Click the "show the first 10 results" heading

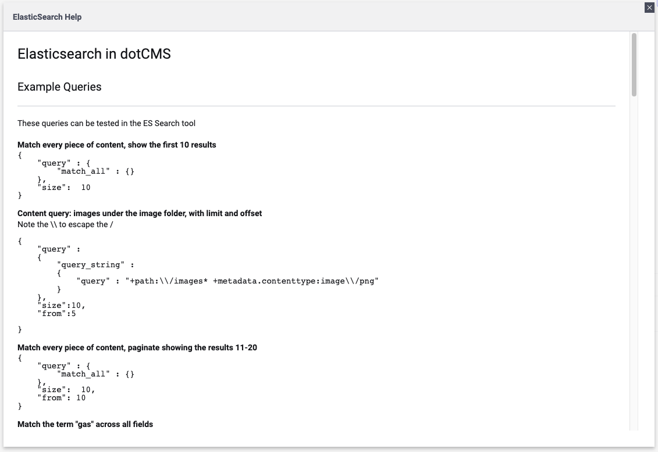coord(117,145)
